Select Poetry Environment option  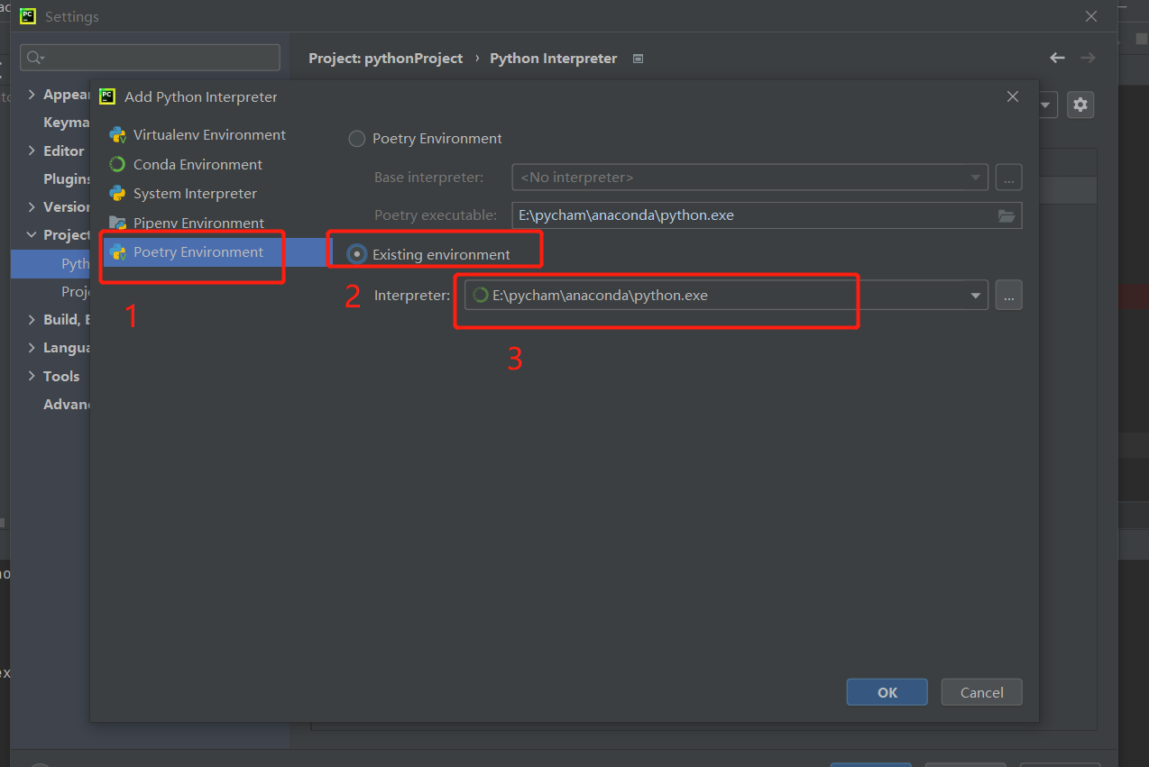[197, 252]
